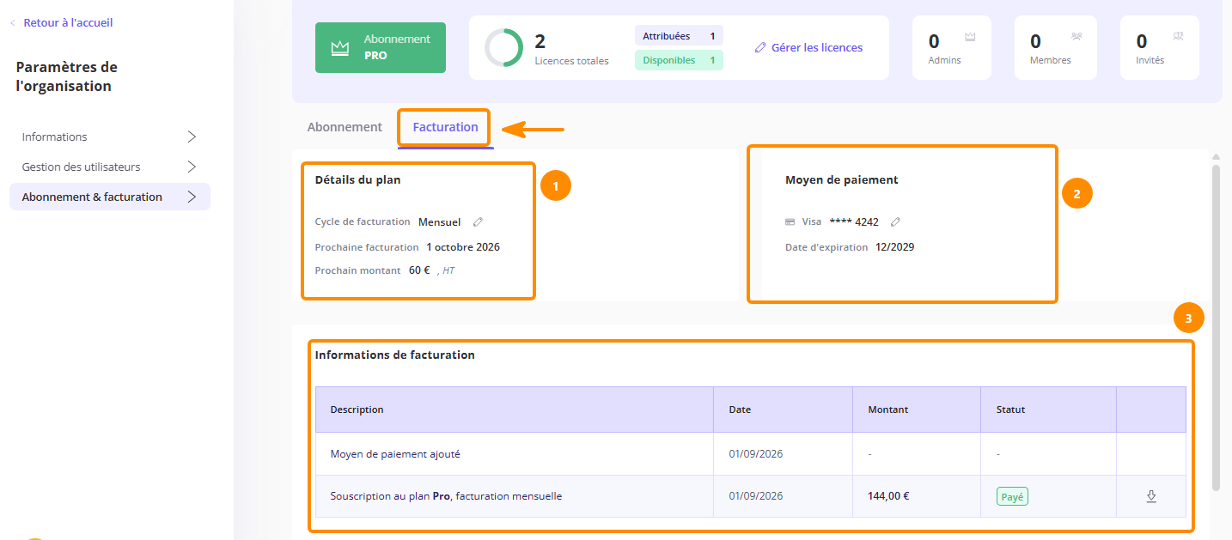Click the Attribuées licences badge
Viewport: 1232px width, 540px height.
point(679,36)
